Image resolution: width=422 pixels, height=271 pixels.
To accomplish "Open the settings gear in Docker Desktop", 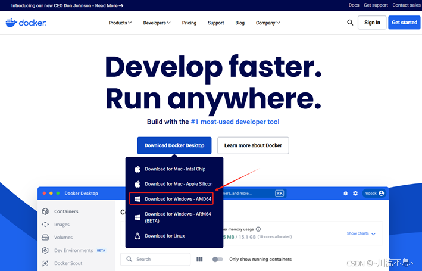I will 355,193.
